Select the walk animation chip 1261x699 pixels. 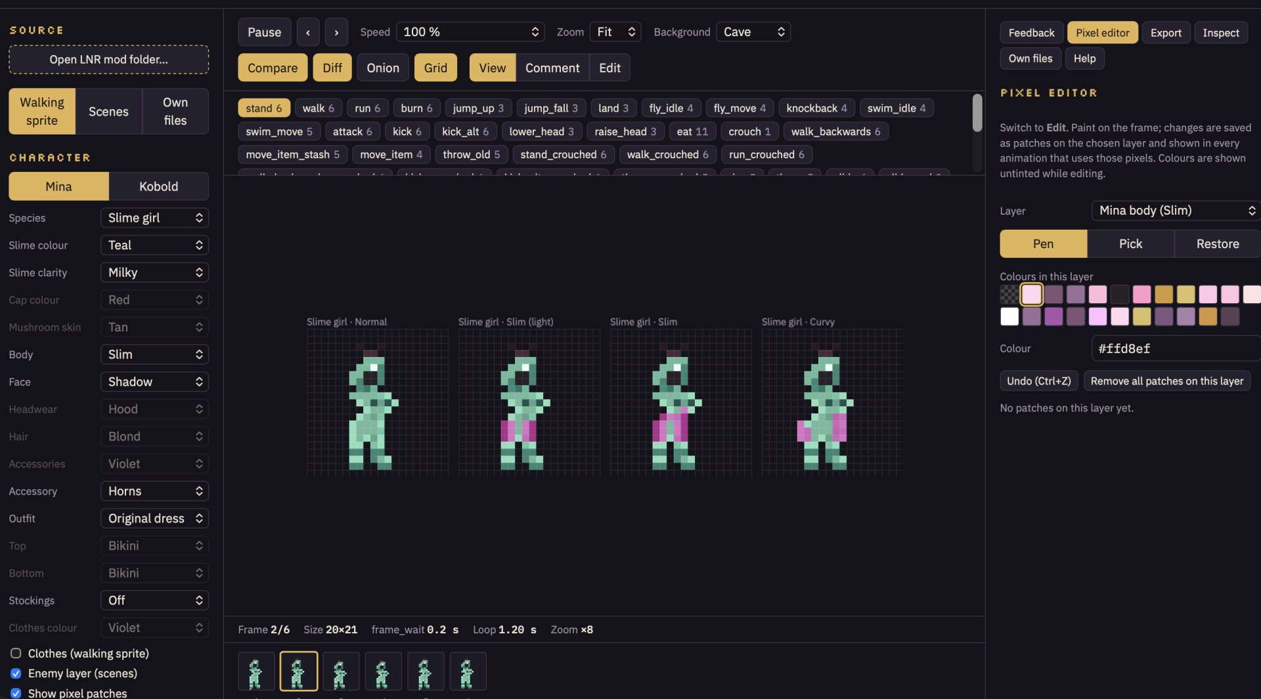pos(319,108)
